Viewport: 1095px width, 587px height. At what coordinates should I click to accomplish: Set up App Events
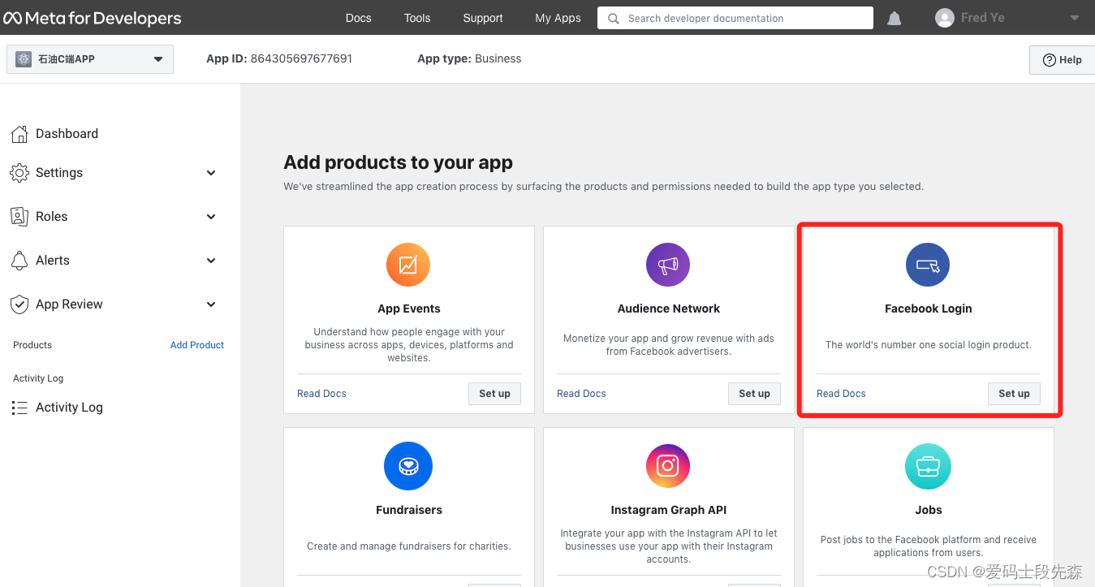pyautogui.click(x=494, y=394)
